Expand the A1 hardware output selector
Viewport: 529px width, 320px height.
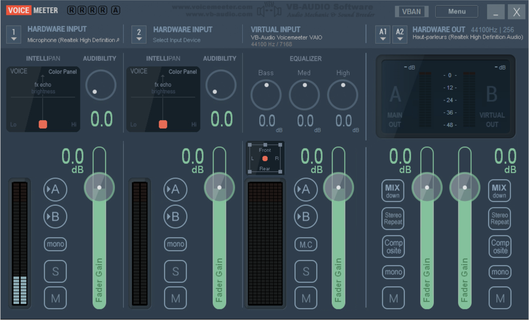pos(383,35)
